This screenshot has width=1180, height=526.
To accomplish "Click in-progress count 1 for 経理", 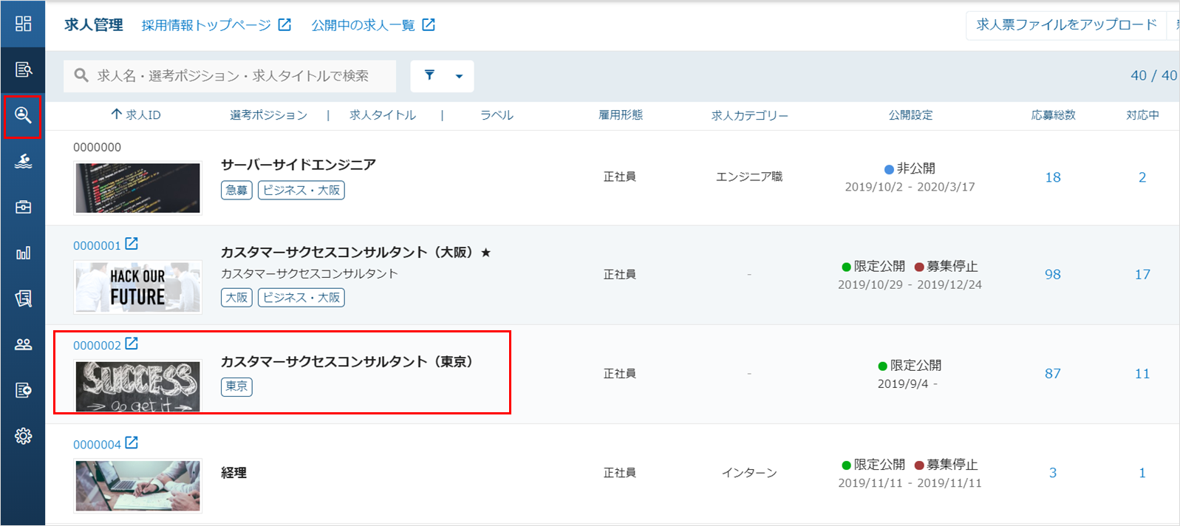I will click(x=1142, y=473).
